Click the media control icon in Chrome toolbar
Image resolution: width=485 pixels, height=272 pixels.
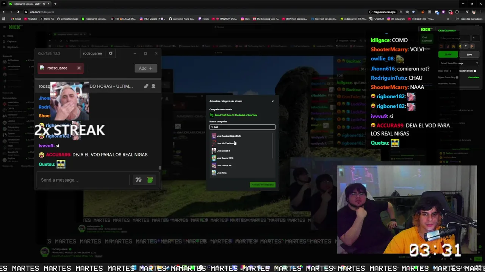467,12
